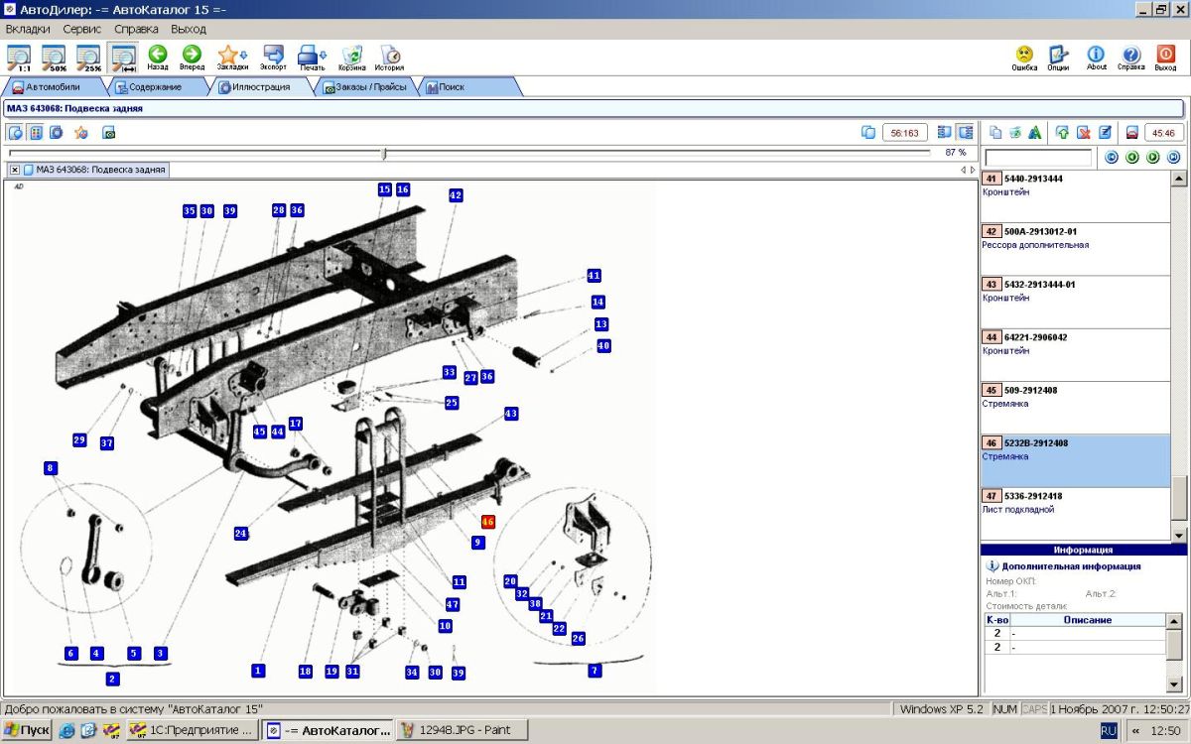This screenshot has width=1191, height=744.
Task: Set illustration zoom to 25%
Action: [88, 58]
